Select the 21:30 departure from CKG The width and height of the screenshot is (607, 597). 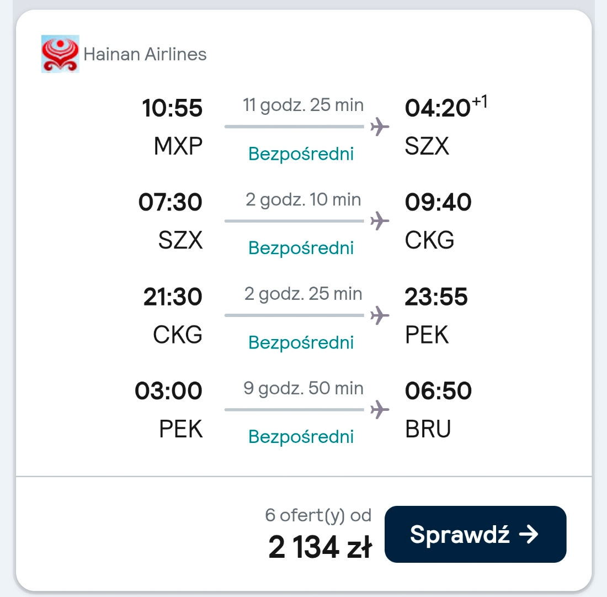[173, 297]
